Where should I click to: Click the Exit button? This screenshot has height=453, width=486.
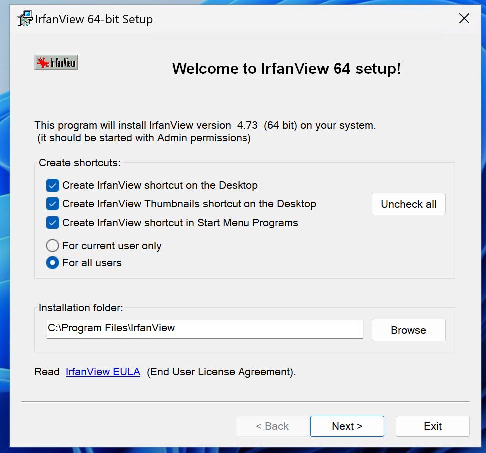point(433,426)
